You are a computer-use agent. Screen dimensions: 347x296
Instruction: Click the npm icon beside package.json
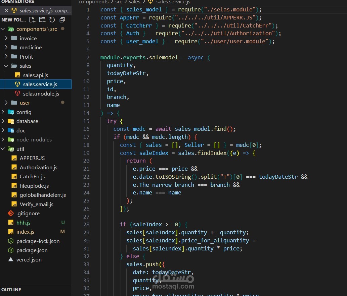click(x=11, y=250)
